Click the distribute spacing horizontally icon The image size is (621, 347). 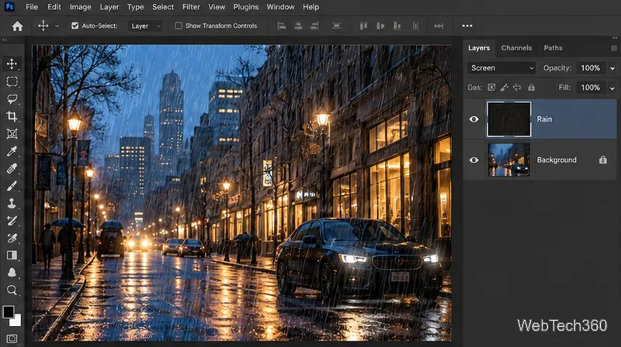coord(439,26)
